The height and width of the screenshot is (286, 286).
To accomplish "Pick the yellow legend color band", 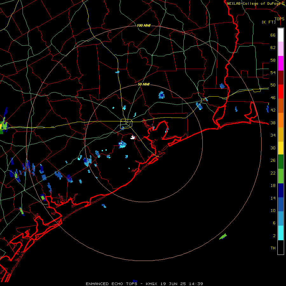I will pyautogui.click(x=281, y=148).
